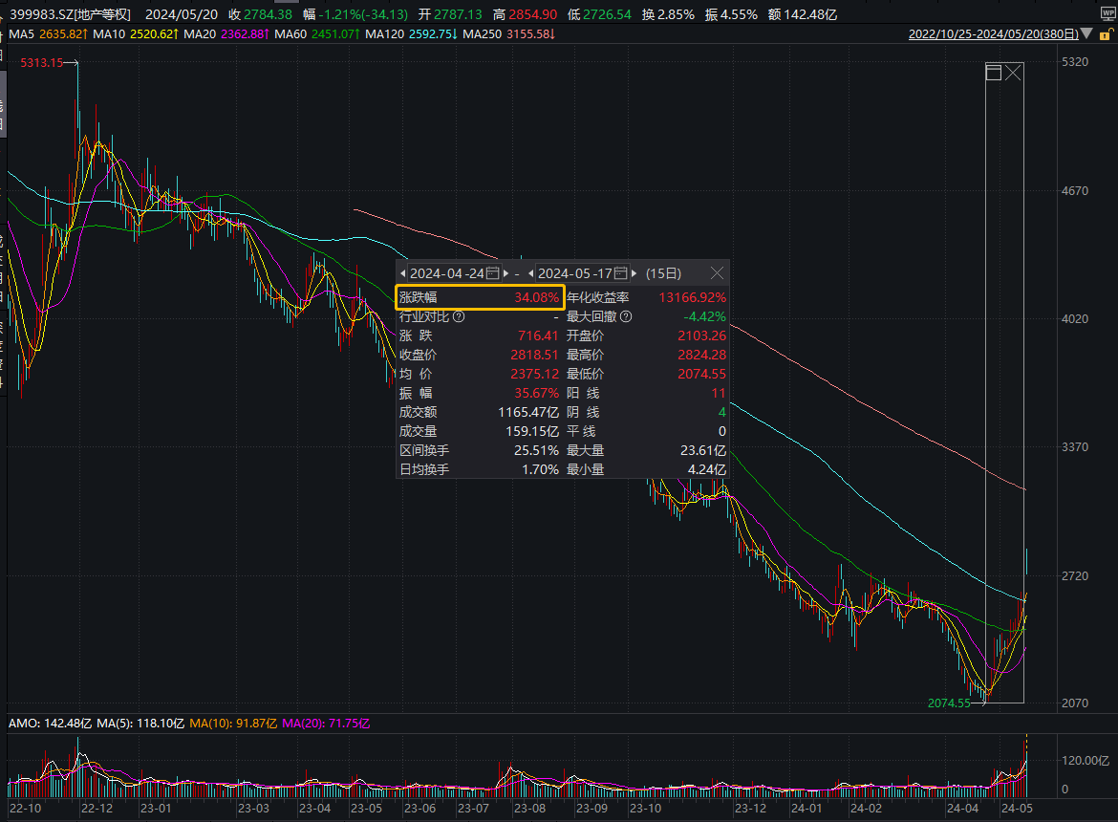
Task: Step start date forward one day
Action: point(505,273)
